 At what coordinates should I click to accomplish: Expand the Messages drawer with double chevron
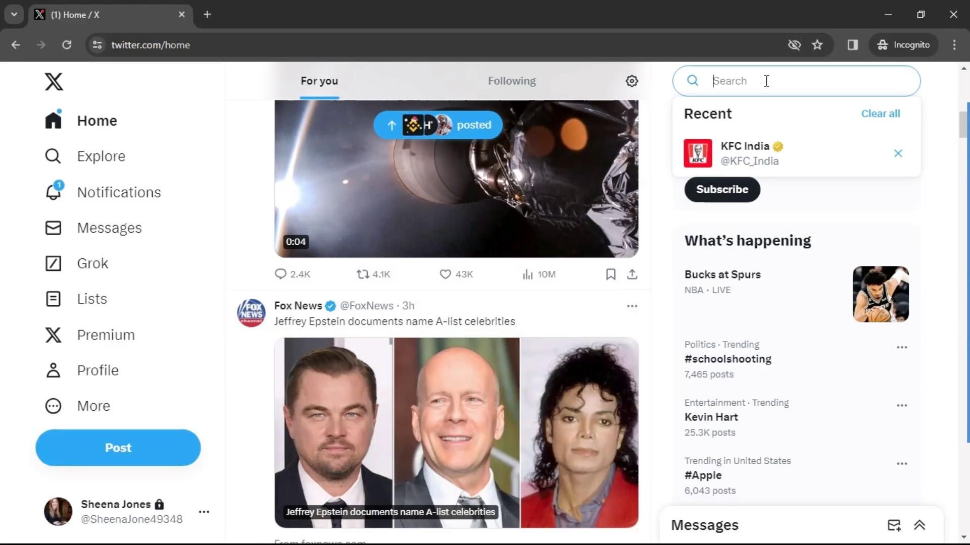coord(919,525)
